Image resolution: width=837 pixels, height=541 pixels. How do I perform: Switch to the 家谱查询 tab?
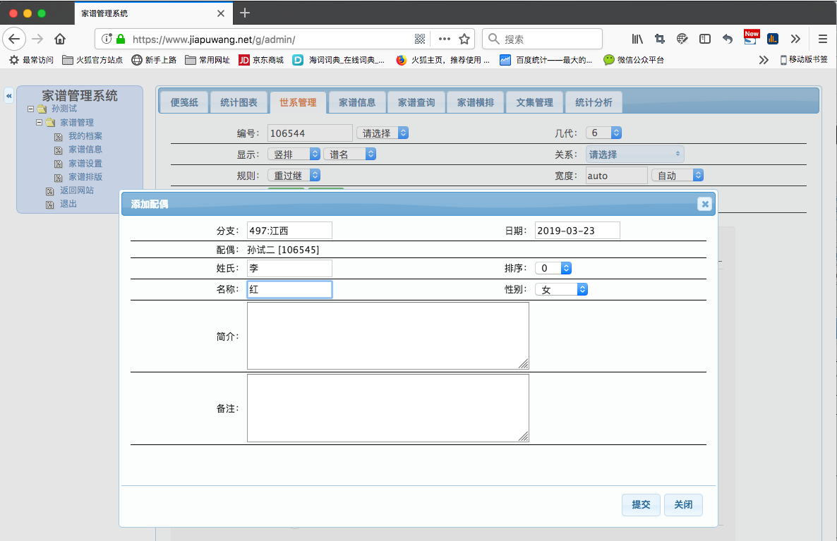(x=416, y=102)
